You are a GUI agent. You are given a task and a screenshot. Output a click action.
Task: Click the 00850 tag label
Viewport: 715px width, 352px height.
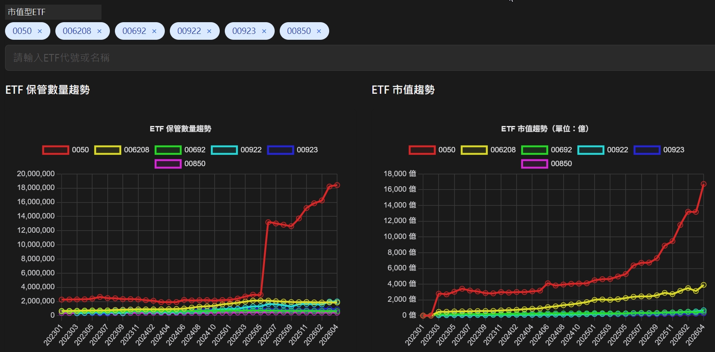[299, 31]
